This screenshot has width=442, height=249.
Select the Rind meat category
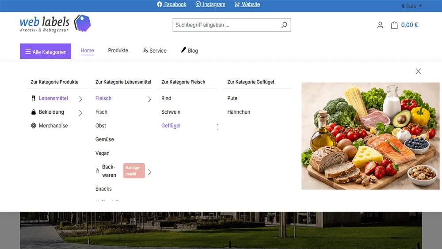pyautogui.click(x=166, y=98)
